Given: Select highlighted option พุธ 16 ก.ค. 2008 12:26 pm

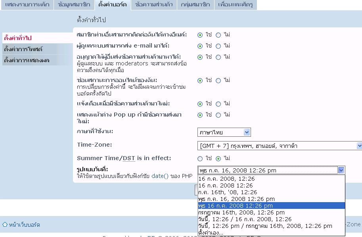Looking at the screenshot, I should pyautogui.click(x=236, y=206).
